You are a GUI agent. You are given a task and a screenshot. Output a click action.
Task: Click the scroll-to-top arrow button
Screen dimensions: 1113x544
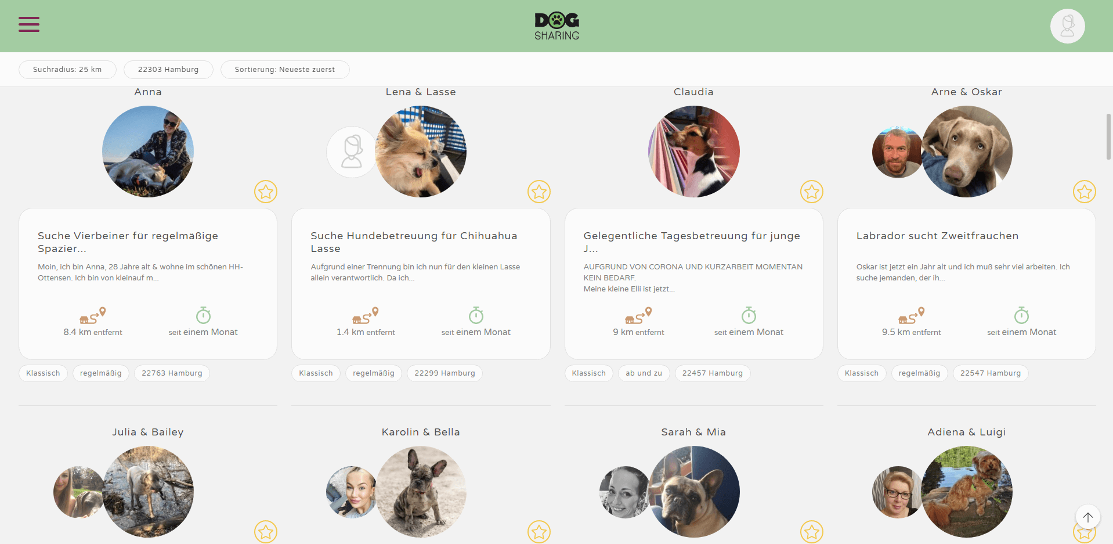(1087, 517)
